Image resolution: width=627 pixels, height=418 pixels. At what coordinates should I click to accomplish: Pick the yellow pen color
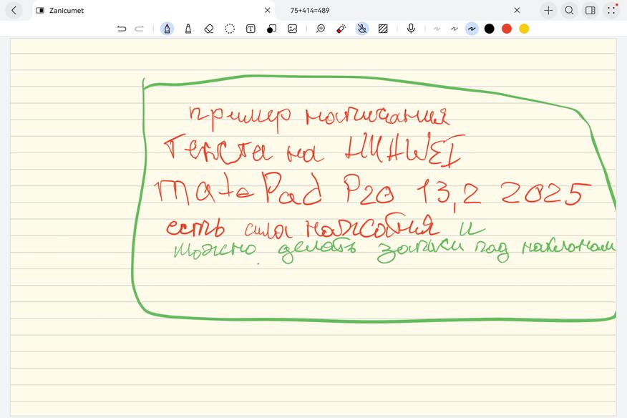point(524,29)
